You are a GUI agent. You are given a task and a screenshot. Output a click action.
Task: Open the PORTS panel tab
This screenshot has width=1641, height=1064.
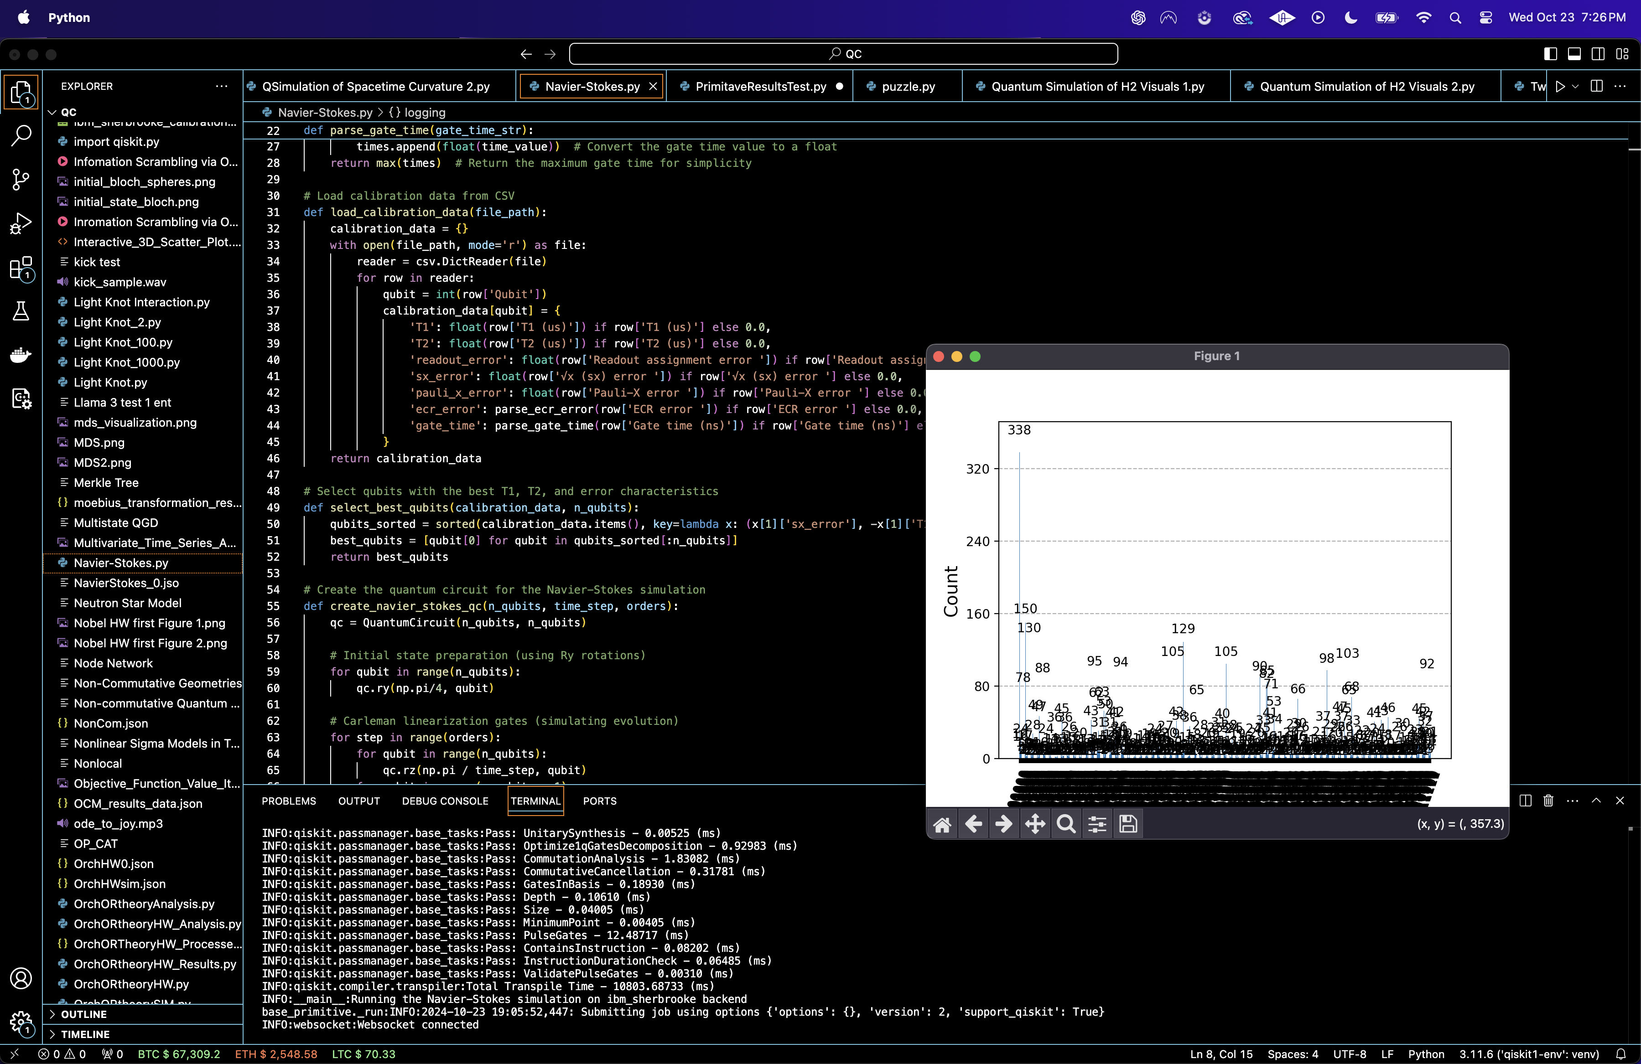[x=599, y=801]
